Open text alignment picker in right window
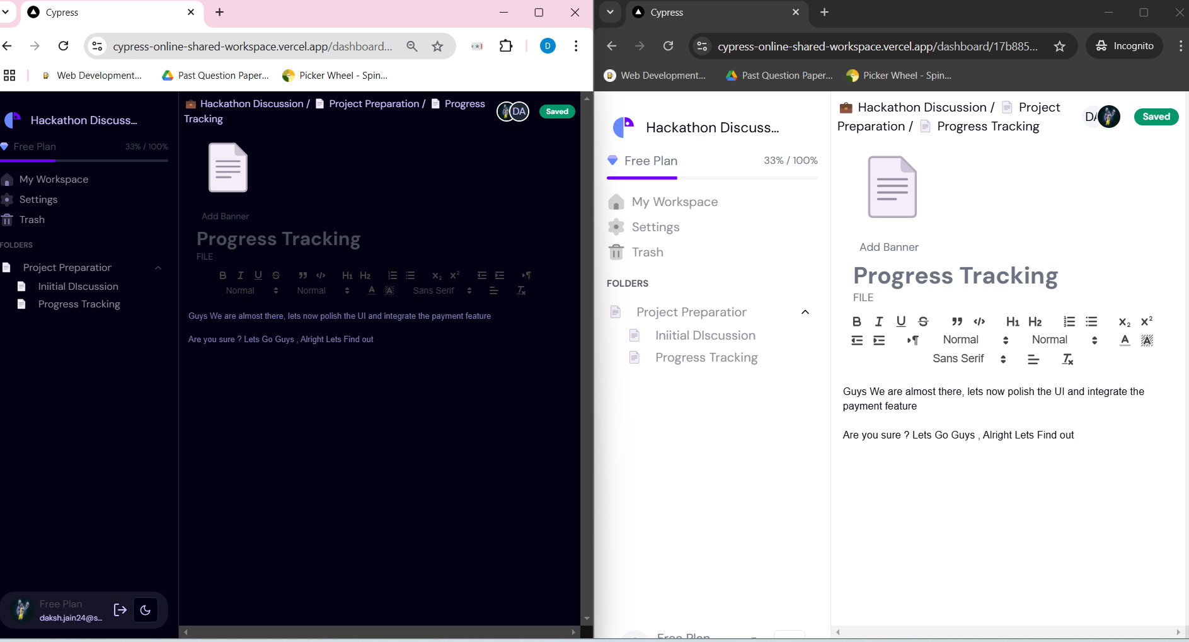The height and width of the screenshot is (642, 1189). coord(1033,359)
